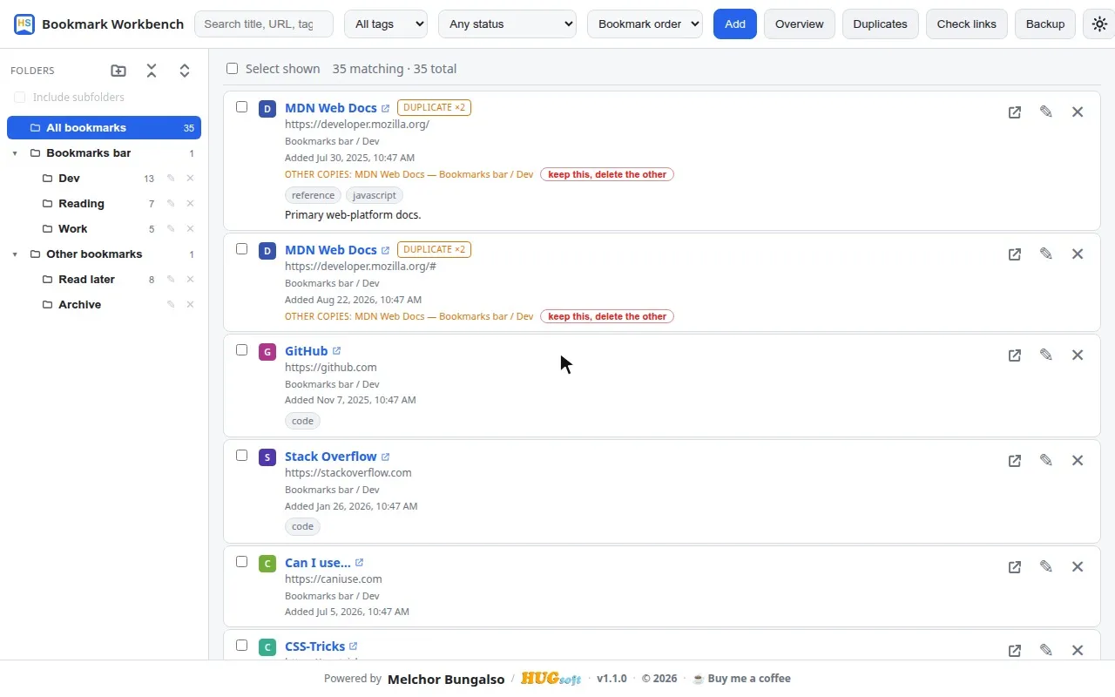
Task: Tick the CSS-Tricks bookmark checkbox
Action: click(242, 646)
